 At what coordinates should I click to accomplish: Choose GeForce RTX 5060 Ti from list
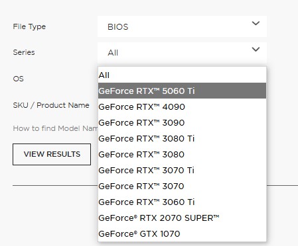pos(182,91)
